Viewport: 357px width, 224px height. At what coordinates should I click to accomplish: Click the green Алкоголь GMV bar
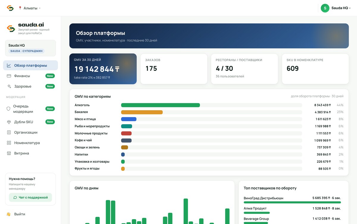[x=160, y=105]
